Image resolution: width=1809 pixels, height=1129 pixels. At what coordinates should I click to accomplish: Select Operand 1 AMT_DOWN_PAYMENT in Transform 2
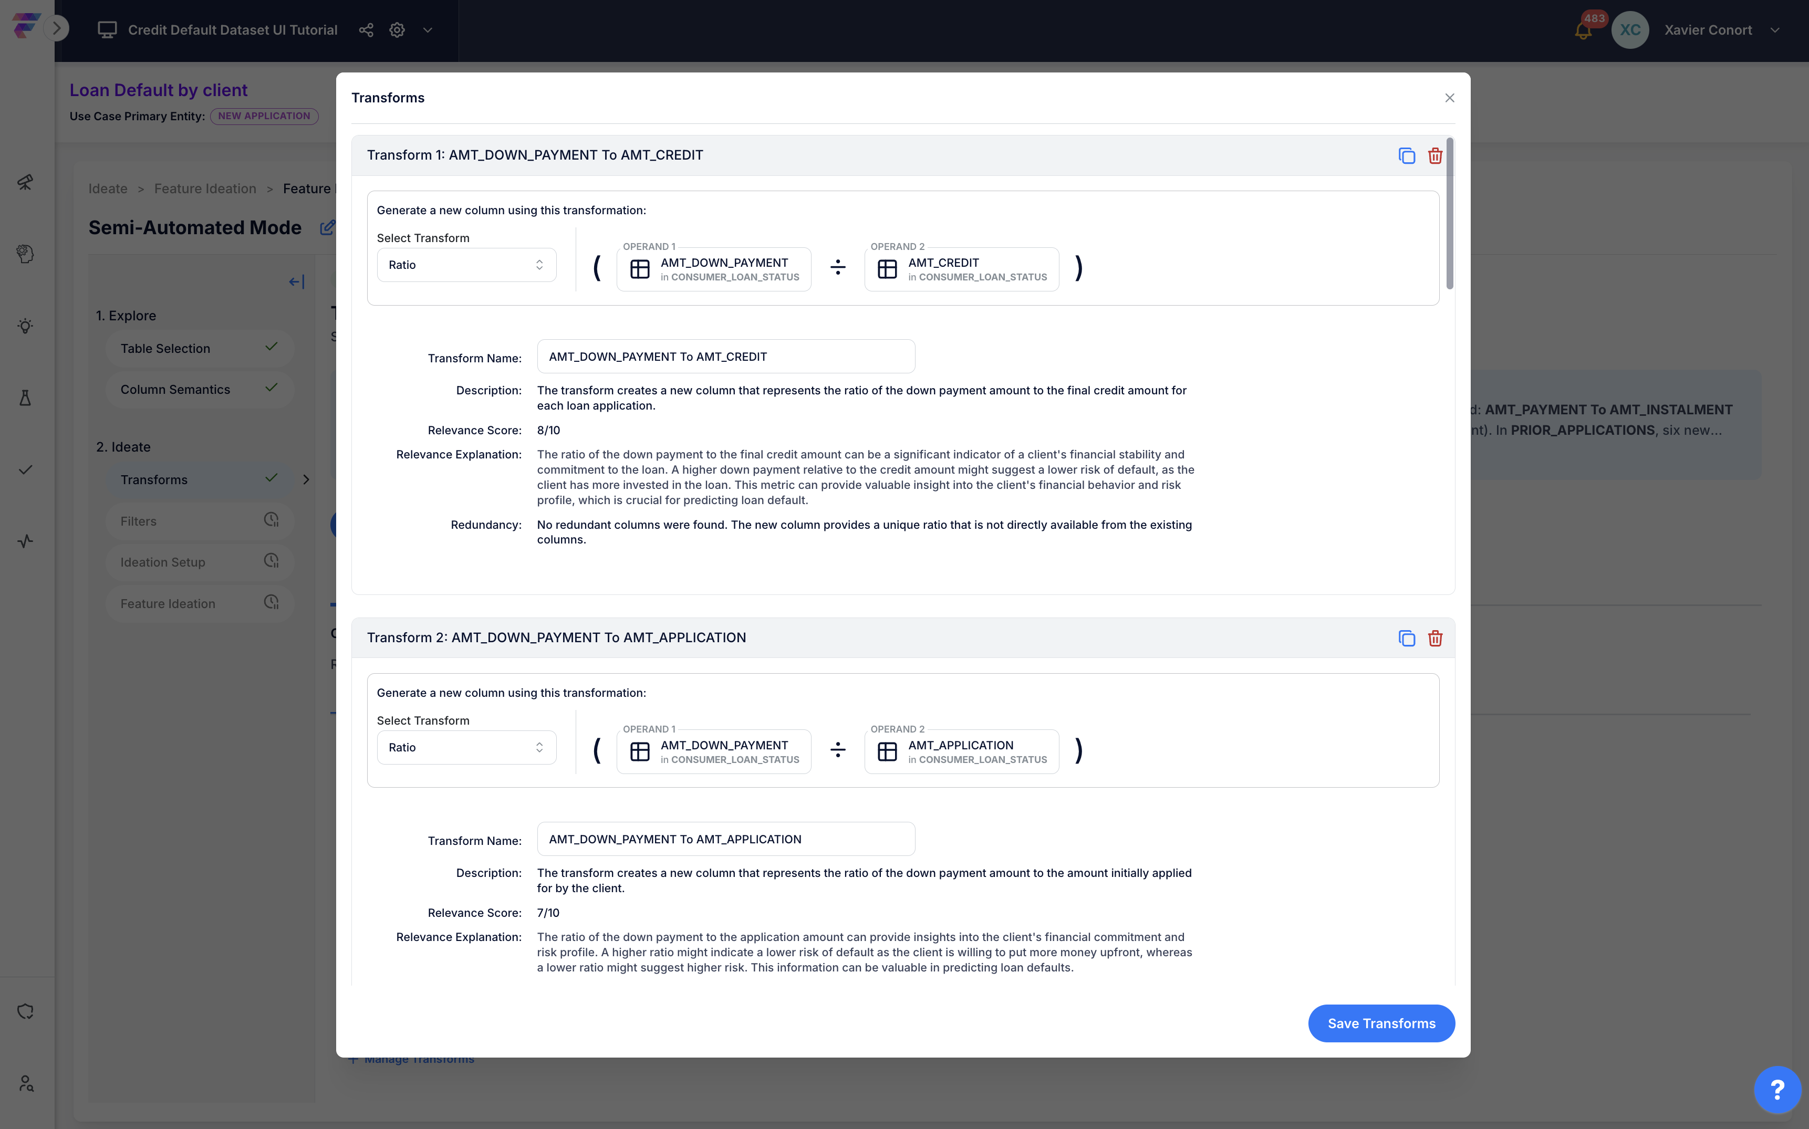pyautogui.click(x=713, y=751)
